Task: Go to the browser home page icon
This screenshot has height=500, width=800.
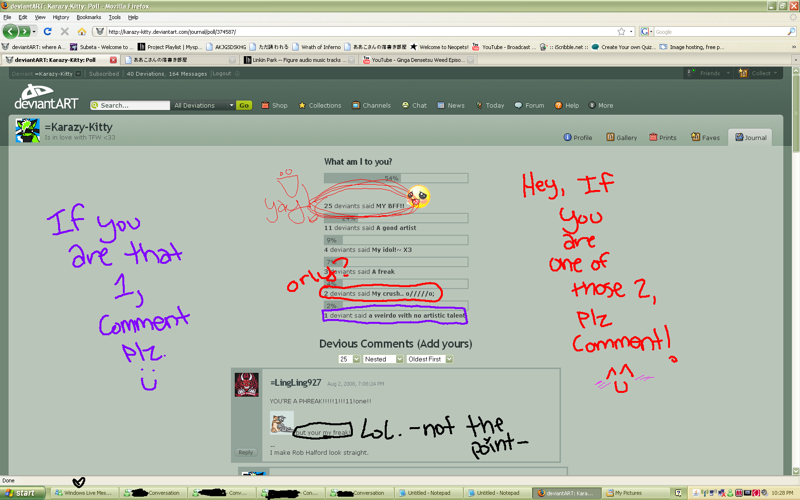Action: [82, 31]
